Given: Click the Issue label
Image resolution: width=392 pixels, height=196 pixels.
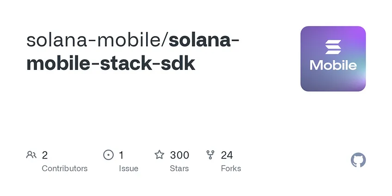Looking at the screenshot, I should click(129, 169).
